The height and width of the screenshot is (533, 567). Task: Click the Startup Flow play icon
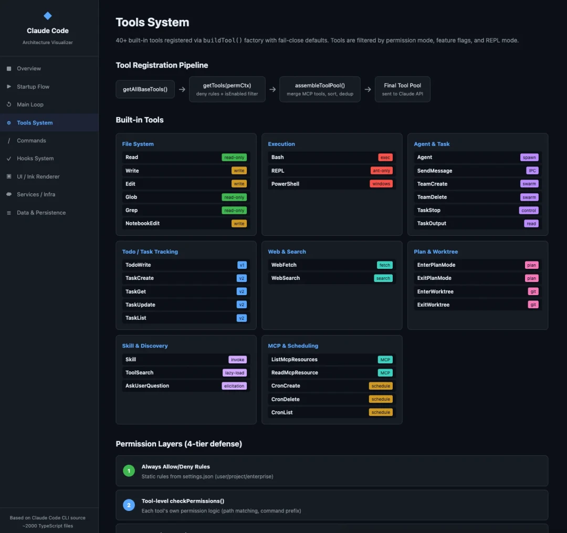(x=9, y=87)
